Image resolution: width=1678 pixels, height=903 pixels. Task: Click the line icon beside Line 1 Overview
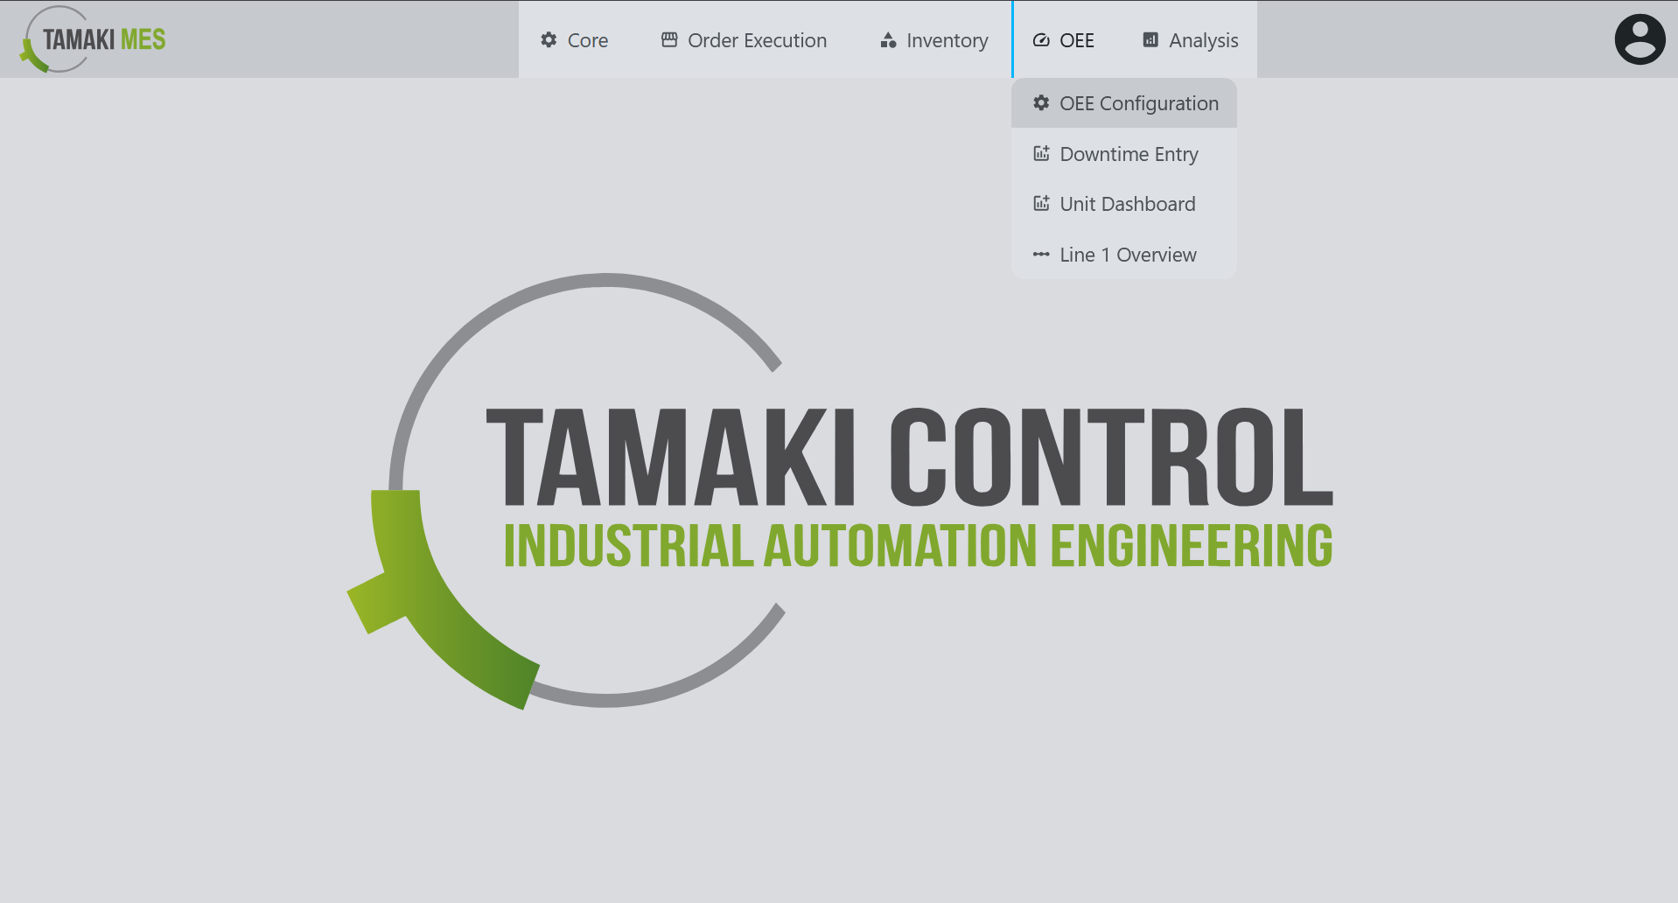tap(1041, 255)
